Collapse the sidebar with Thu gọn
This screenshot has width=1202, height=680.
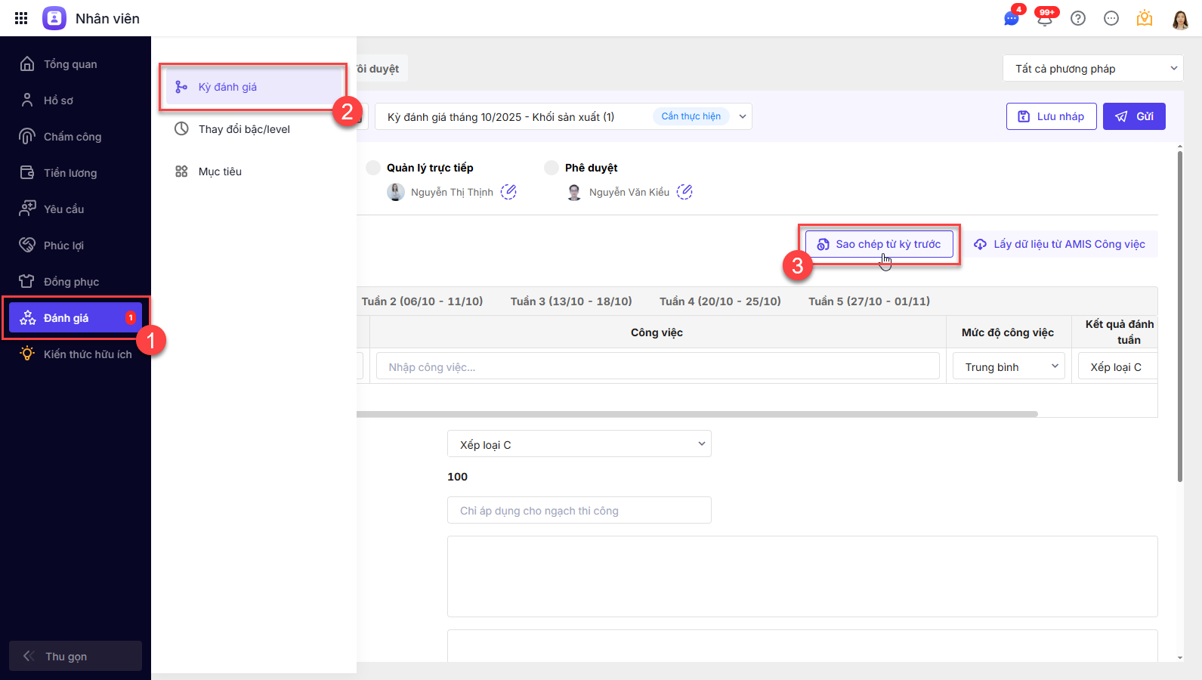pyautogui.click(x=75, y=656)
